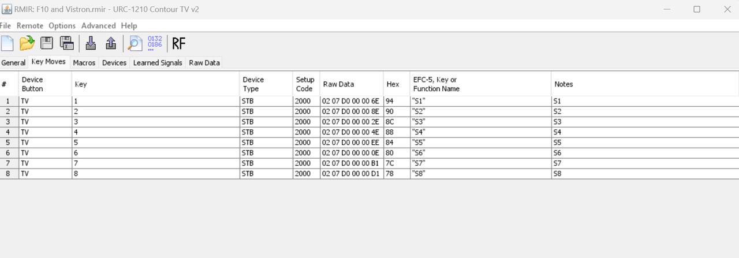Click the RF toolbar icon
Screen dimensions: 739x258
(179, 43)
